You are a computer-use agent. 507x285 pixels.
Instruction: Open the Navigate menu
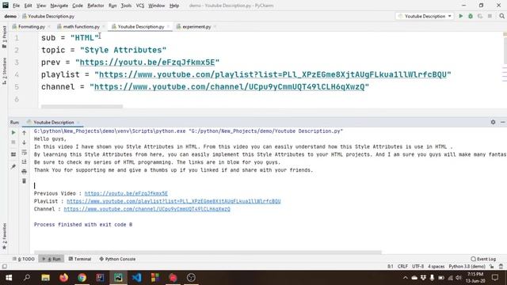point(59,6)
